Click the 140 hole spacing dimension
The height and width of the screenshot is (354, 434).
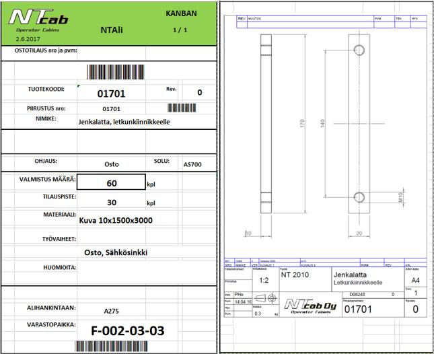click(322, 123)
